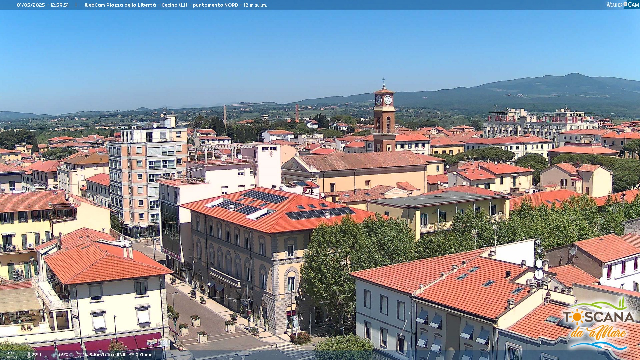Click the 69% humidity value
The height and width of the screenshot is (360, 640).
point(64,355)
